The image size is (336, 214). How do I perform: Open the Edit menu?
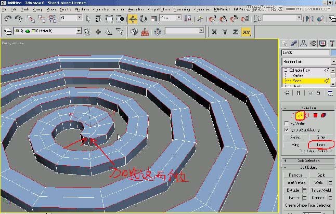[x=14, y=9]
